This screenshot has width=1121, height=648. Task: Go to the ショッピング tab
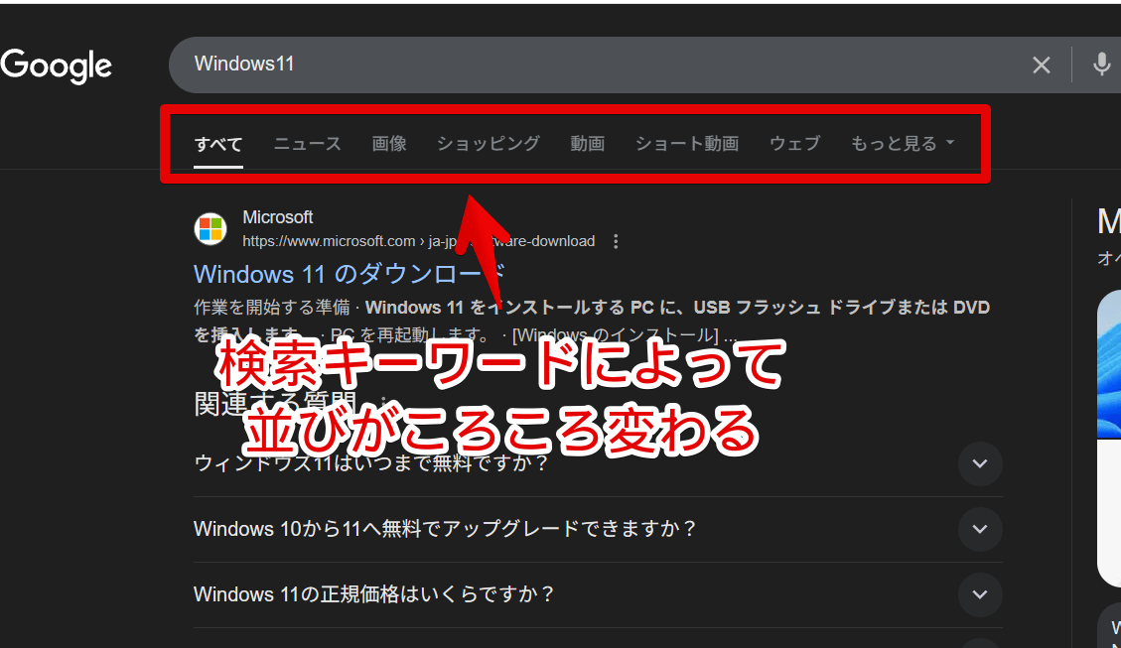tap(489, 144)
